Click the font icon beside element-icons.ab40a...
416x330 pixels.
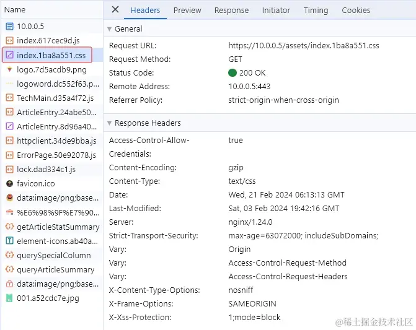coord(9,241)
